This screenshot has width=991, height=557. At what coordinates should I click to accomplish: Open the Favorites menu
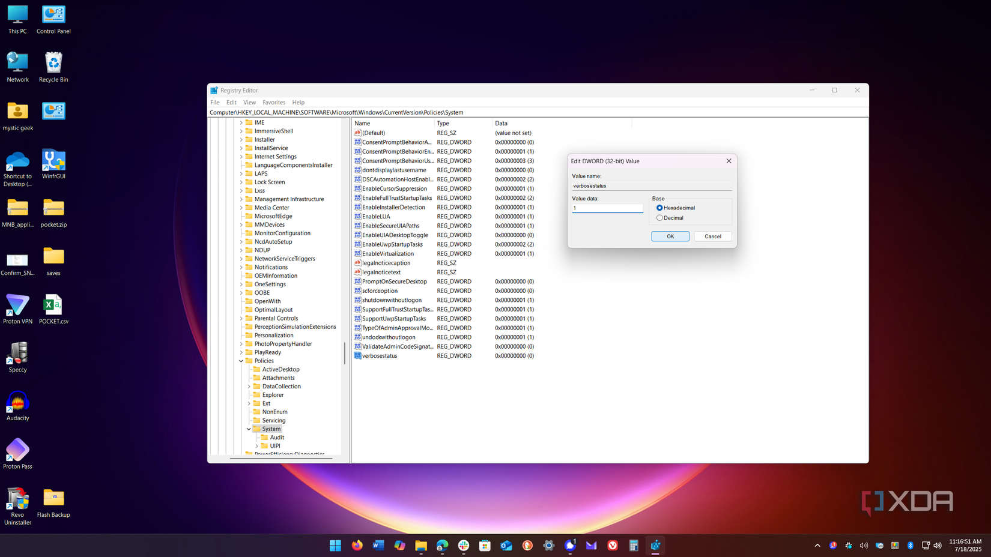click(x=274, y=102)
